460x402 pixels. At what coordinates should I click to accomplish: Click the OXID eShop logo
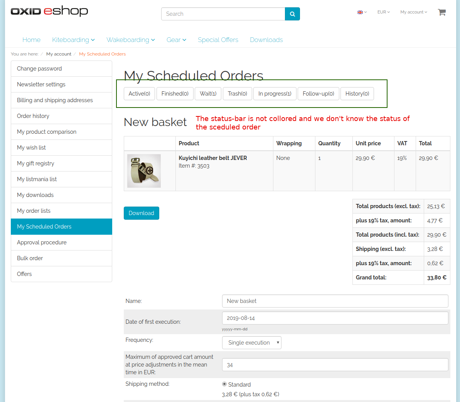[49, 11]
